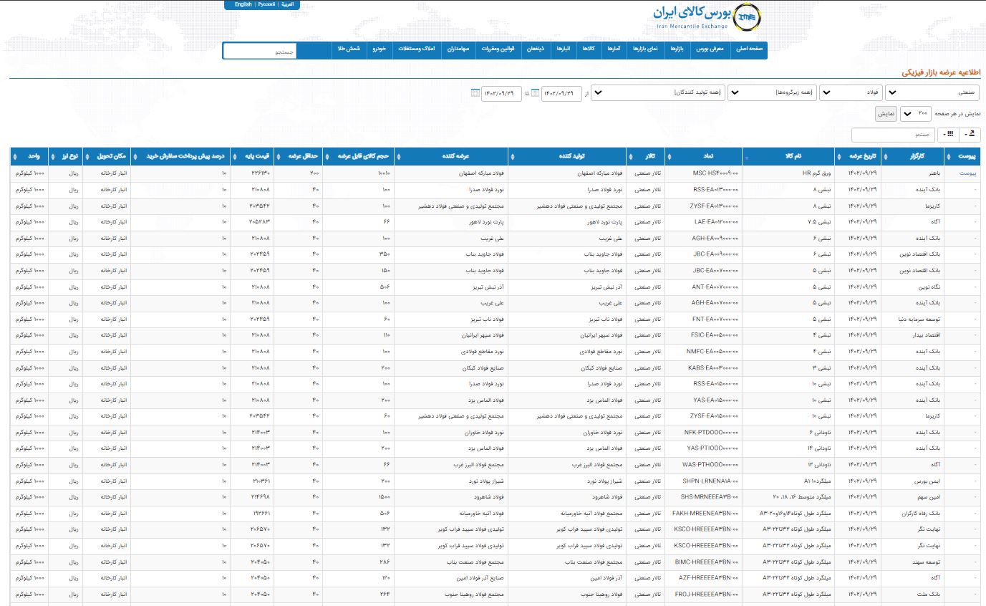Sort by واحد column header
The height and width of the screenshot is (606, 986).
coord(29,156)
